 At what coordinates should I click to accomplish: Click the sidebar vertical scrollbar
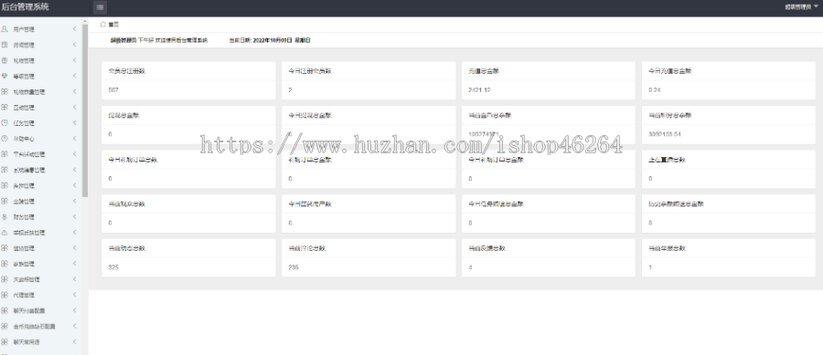(85, 110)
